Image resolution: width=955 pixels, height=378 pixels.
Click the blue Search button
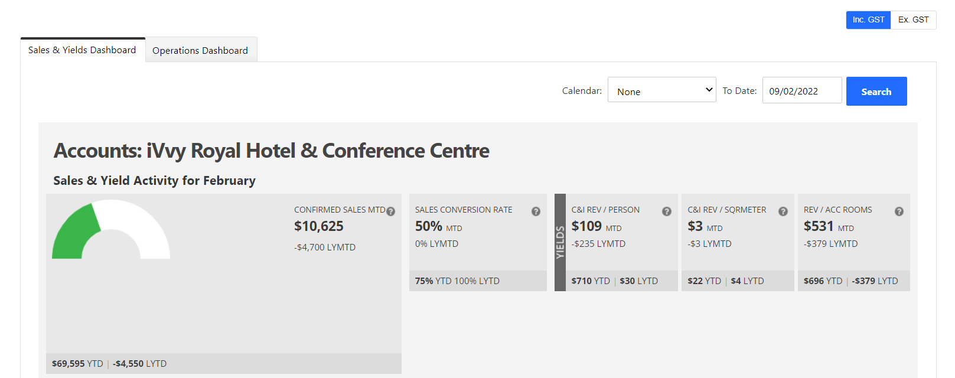876,92
